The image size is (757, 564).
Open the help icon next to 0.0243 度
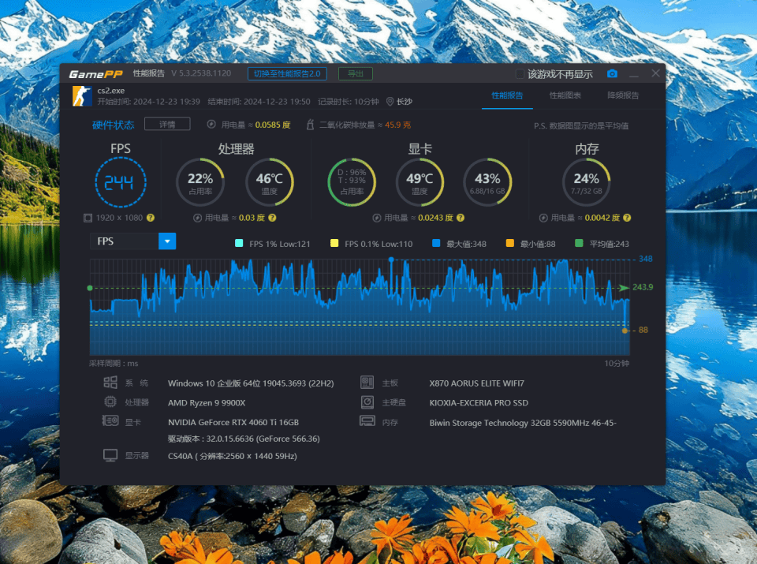tap(461, 218)
